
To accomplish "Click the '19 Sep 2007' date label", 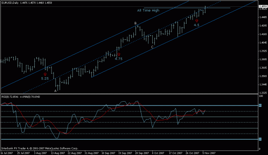I will 125,153.
